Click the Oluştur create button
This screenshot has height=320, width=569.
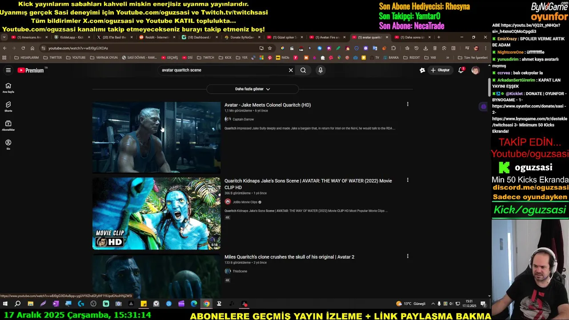point(440,70)
